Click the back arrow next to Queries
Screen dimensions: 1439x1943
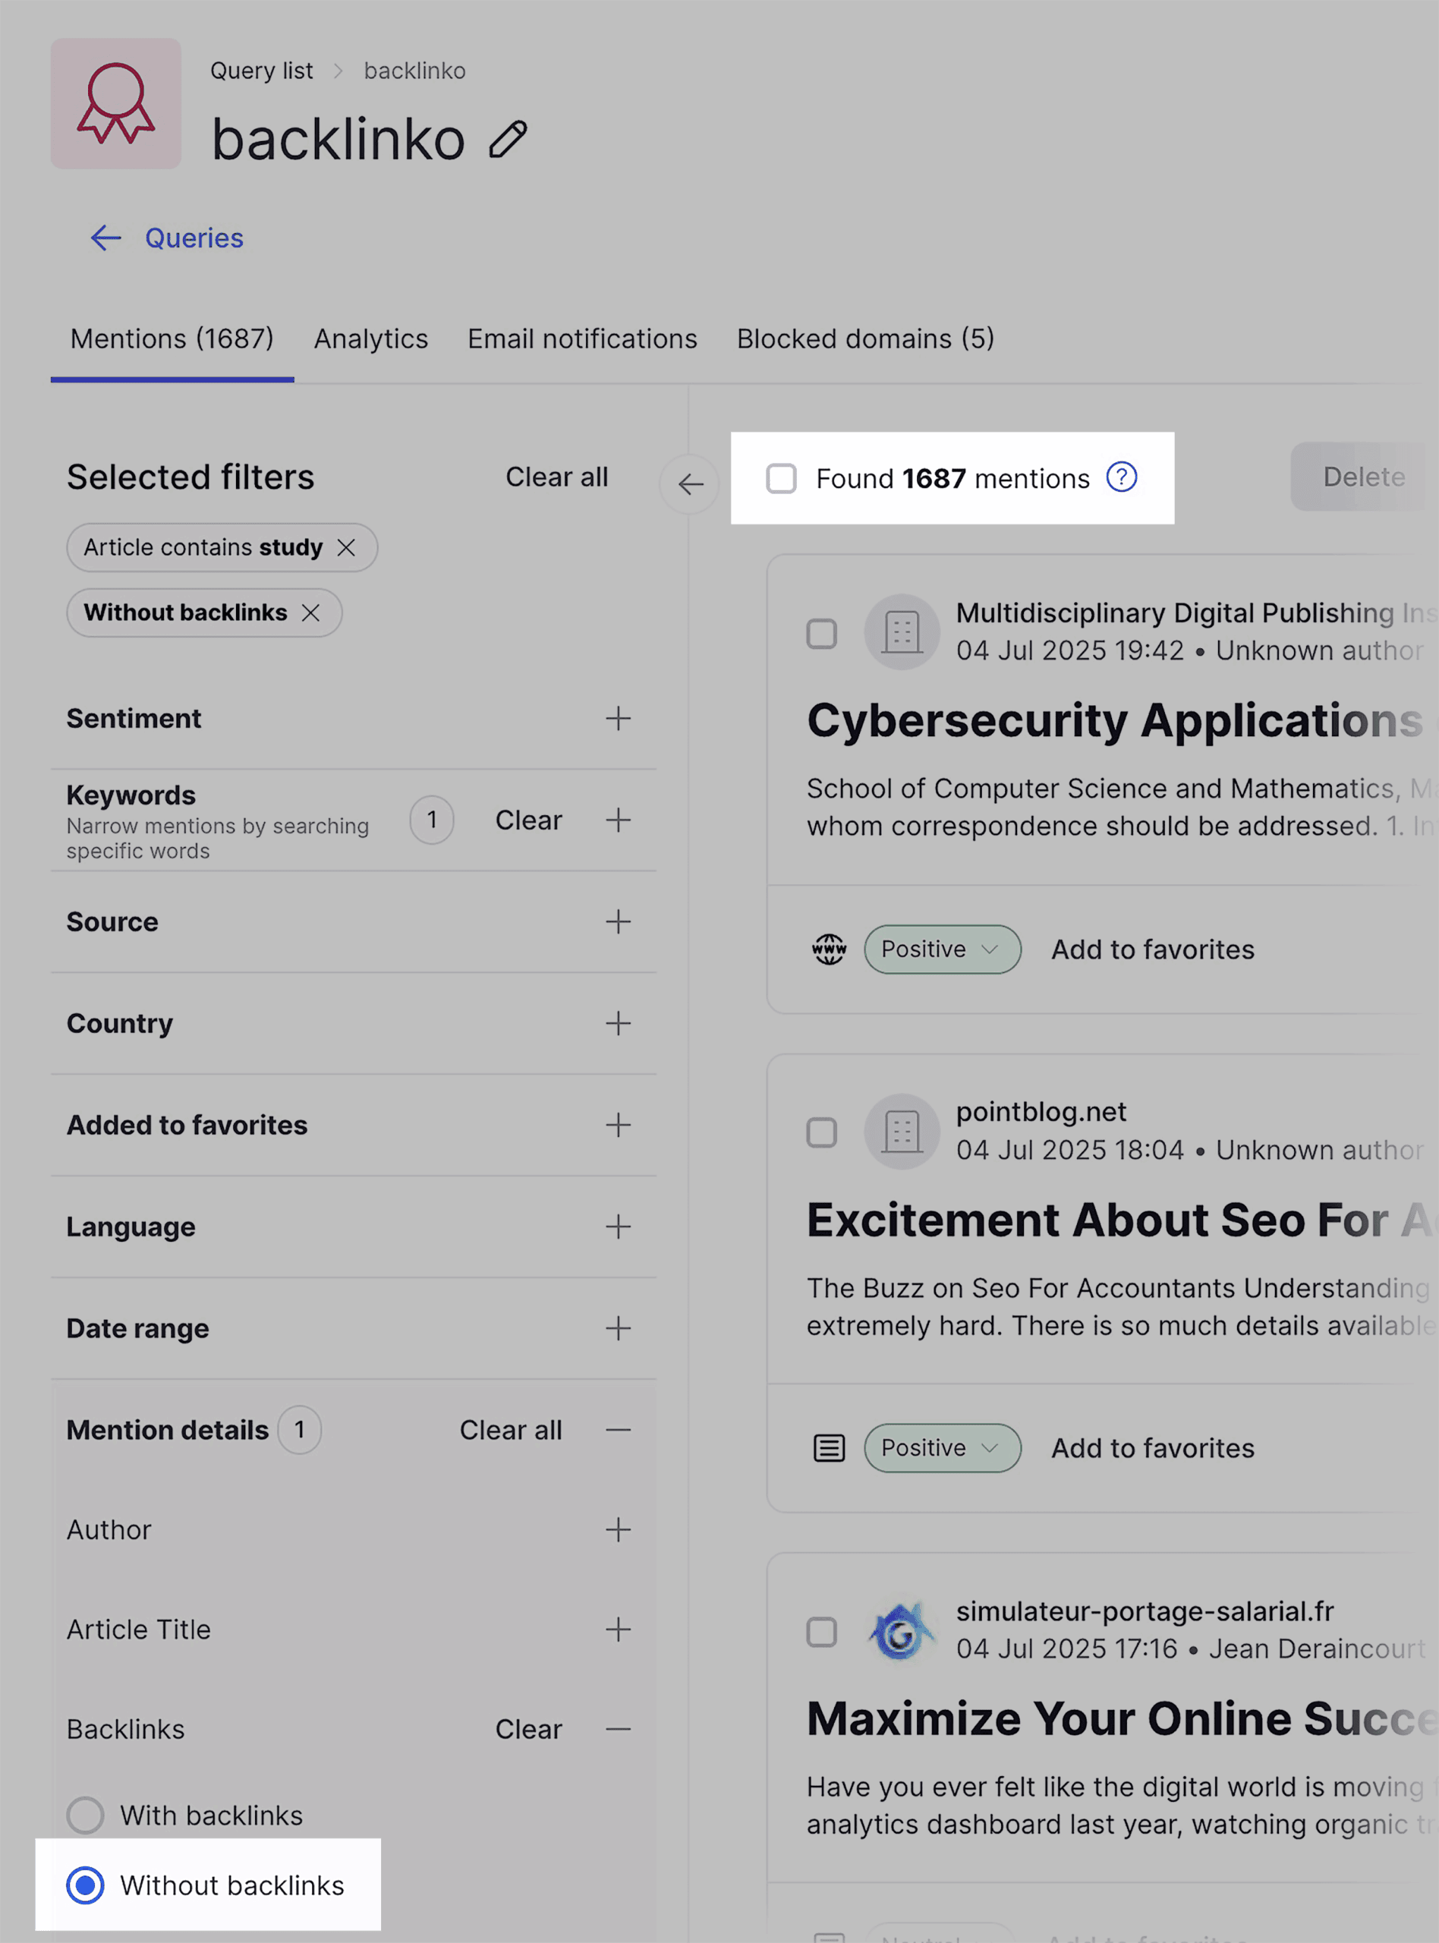coord(105,238)
